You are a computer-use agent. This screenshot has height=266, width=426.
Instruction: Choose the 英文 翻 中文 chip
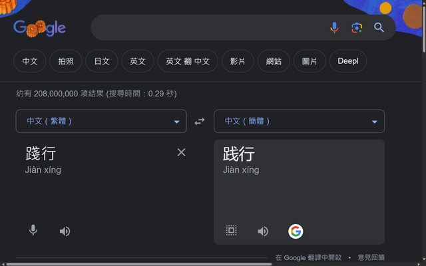[188, 61]
